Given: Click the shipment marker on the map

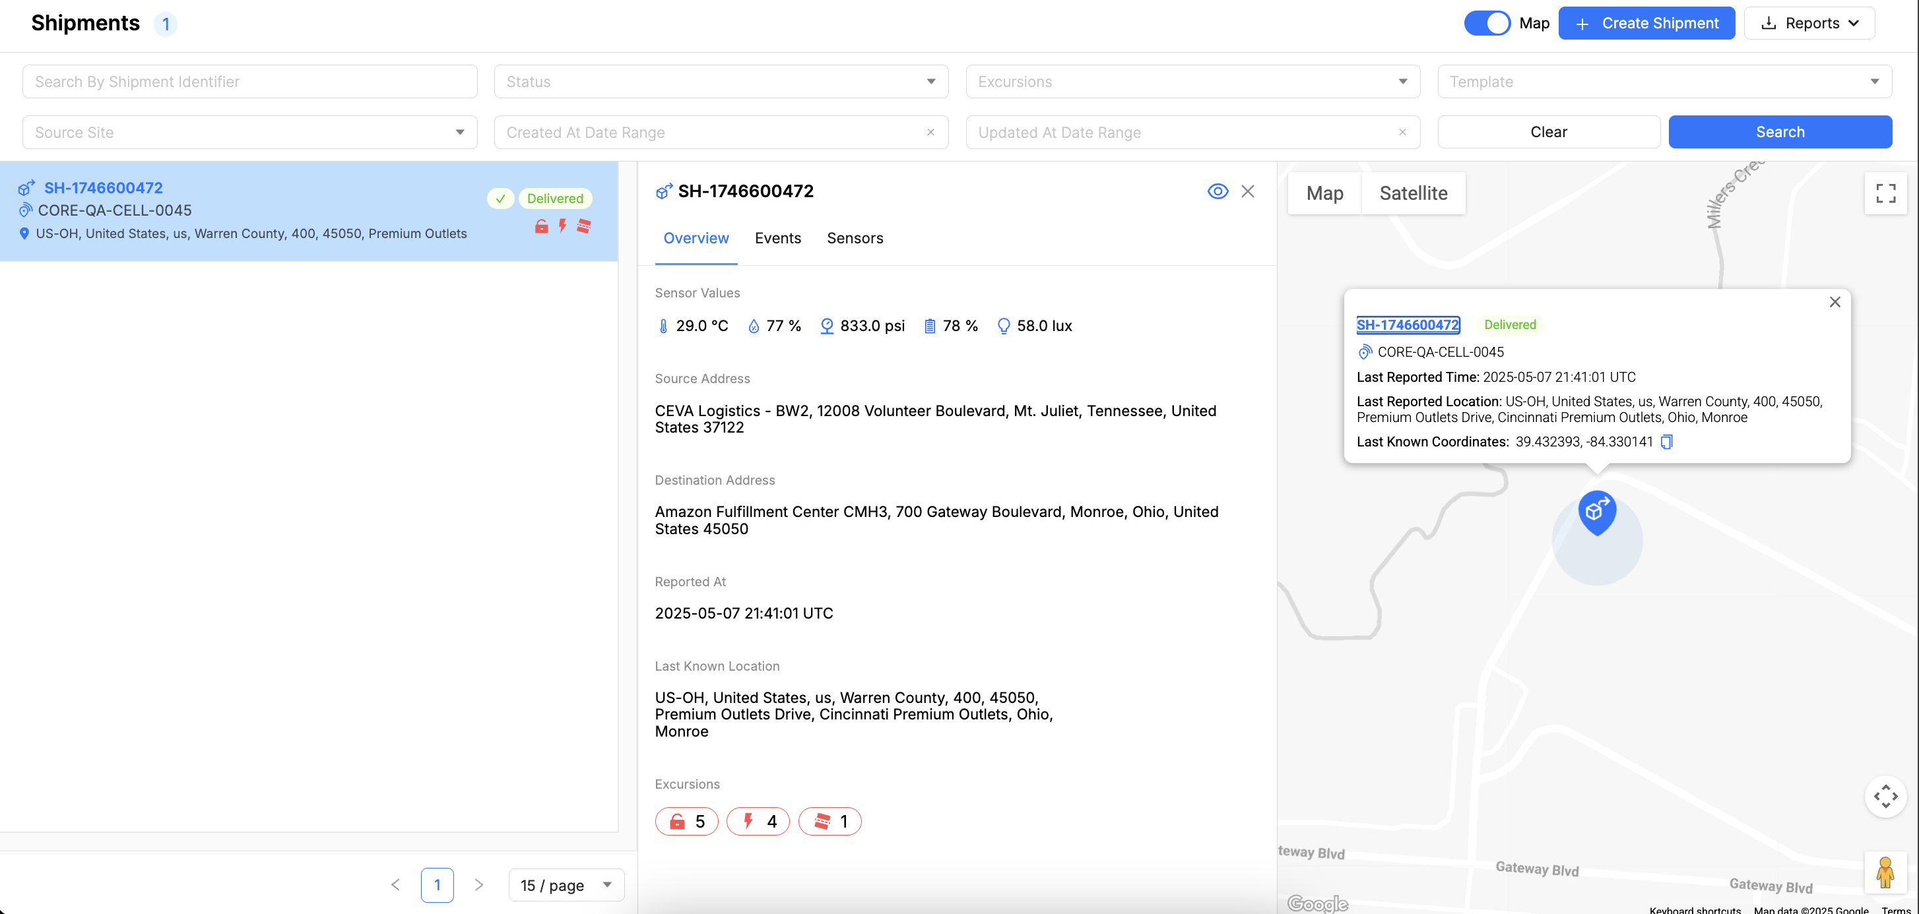Looking at the screenshot, I should 1596,512.
